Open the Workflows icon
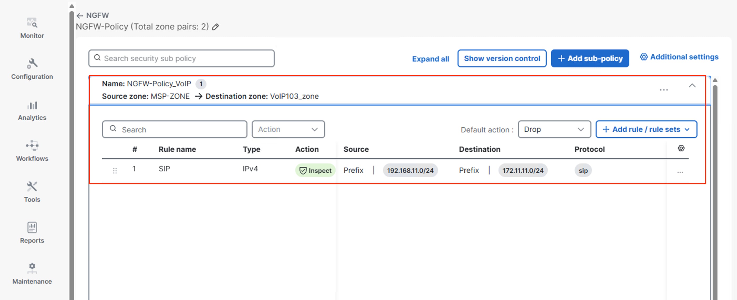The image size is (737, 300). click(x=32, y=146)
